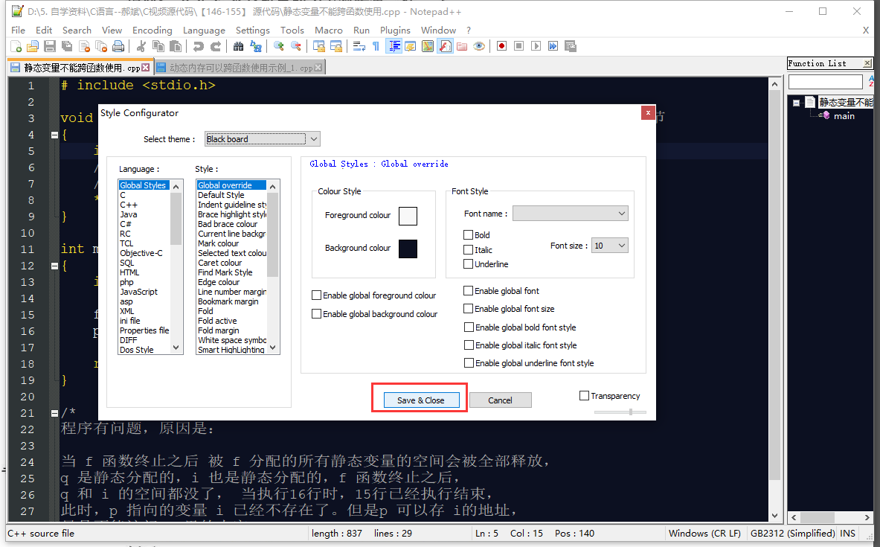Click the Zoom Out toolbar icon

(296, 47)
